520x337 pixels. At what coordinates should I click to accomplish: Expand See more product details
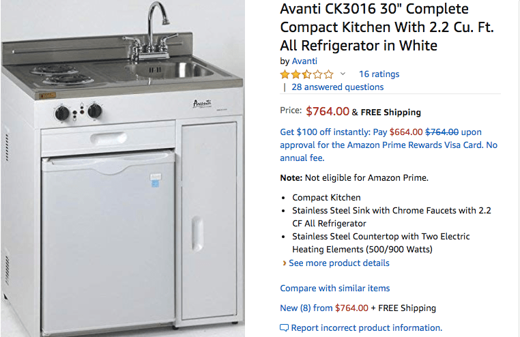[x=339, y=263]
